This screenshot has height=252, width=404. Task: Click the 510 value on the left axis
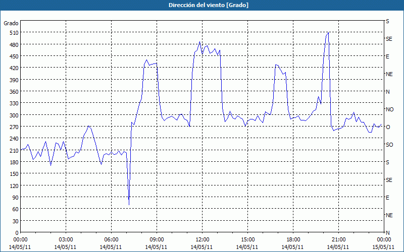[x=14, y=33]
